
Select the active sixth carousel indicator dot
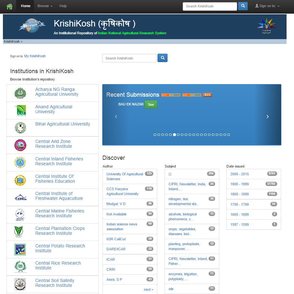174,135
